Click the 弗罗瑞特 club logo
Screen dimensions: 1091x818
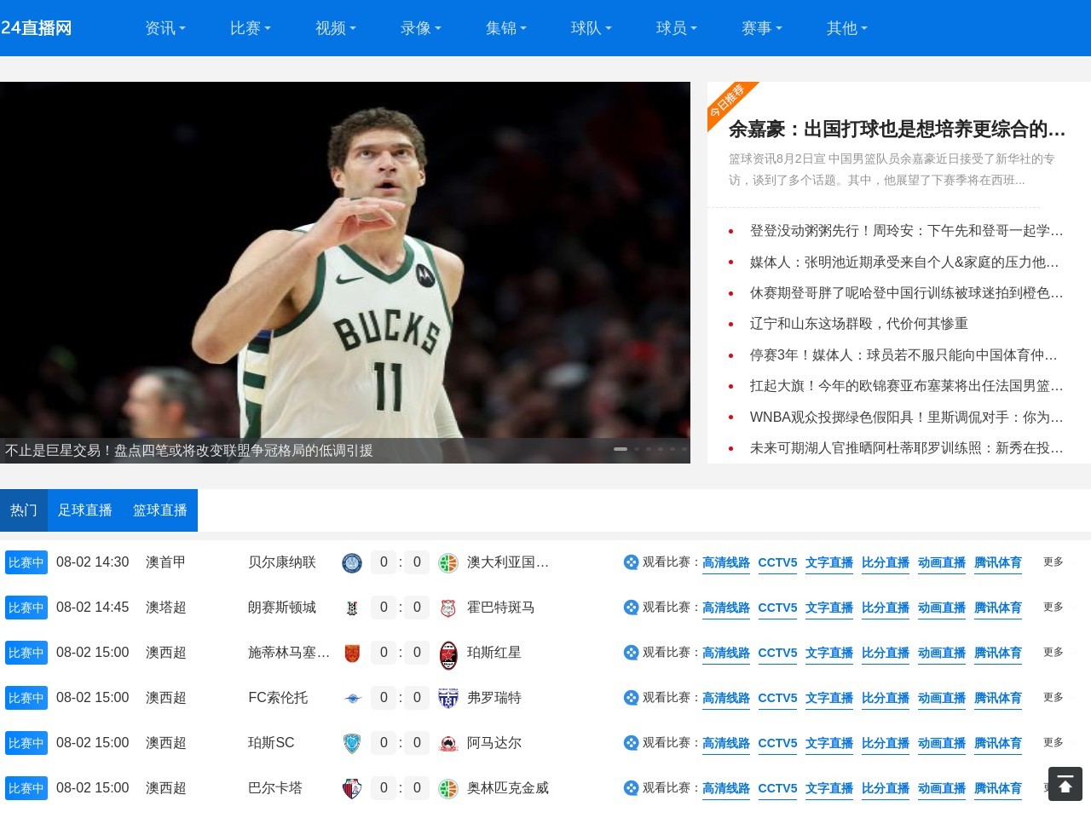point(448,698)
